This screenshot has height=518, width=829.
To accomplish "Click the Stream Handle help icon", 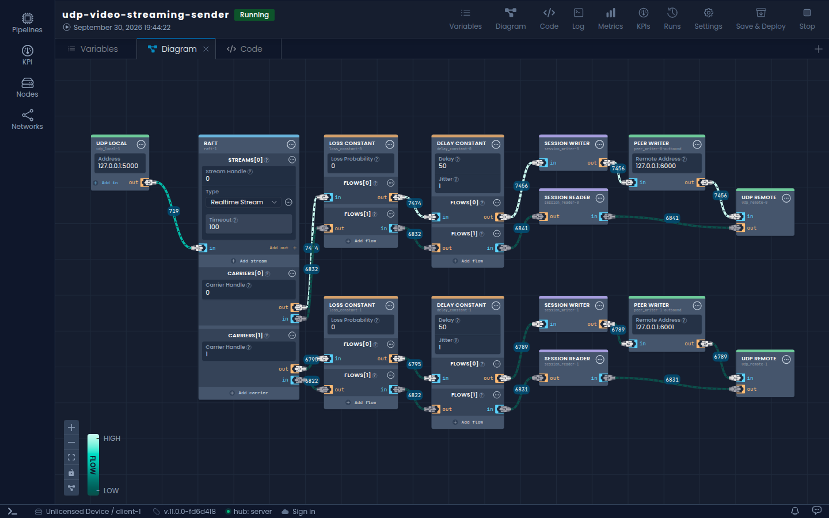I will (250, 172).
